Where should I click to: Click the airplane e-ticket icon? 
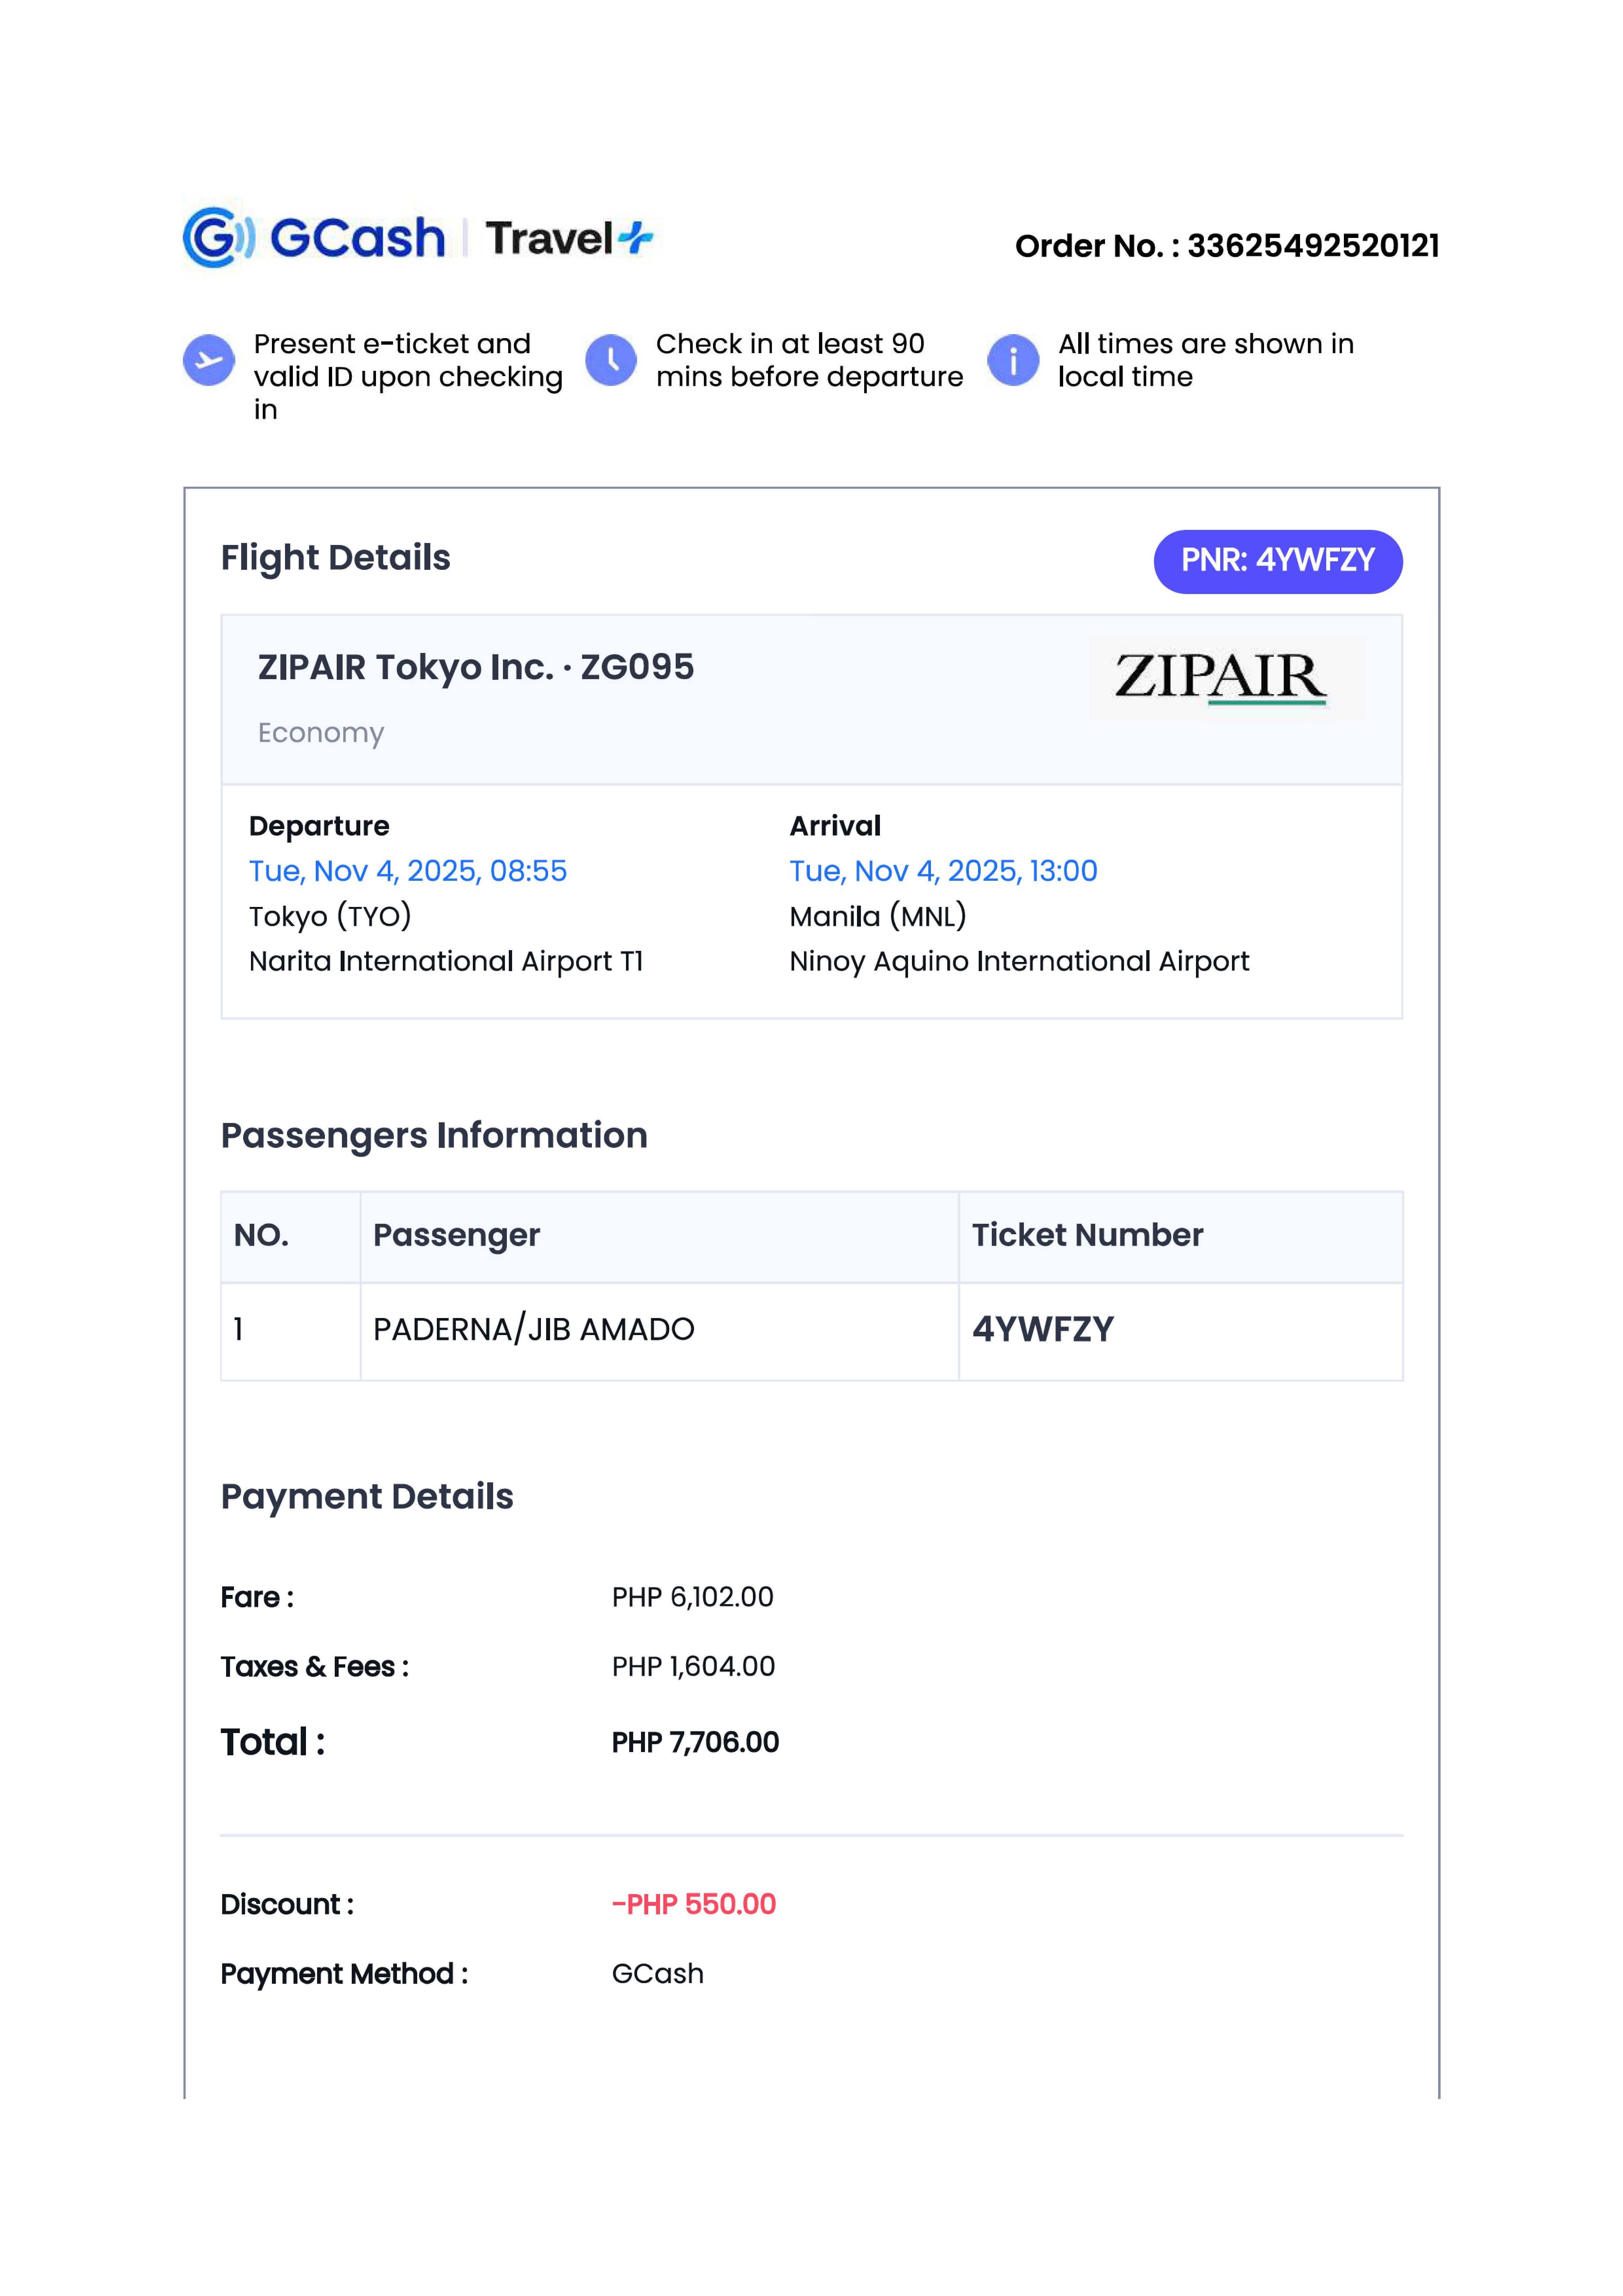(x=209, y=360)
